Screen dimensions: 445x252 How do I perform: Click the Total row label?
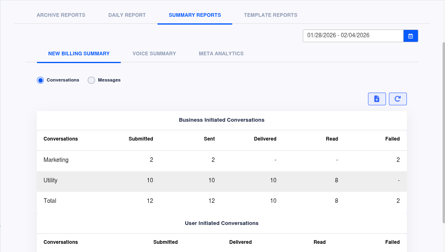pos(50,201)
